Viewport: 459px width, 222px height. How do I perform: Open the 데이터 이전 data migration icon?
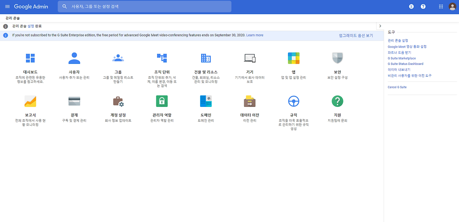coord(250,101)
